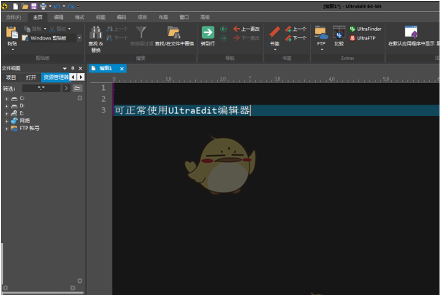Select the 项目 tab in file view panel

tap(11, 78)
